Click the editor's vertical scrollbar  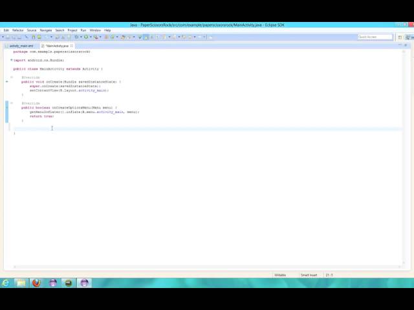coord(404,157)
